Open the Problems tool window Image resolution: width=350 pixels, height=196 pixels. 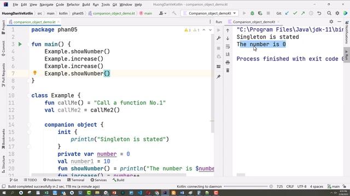coord(52,180)
